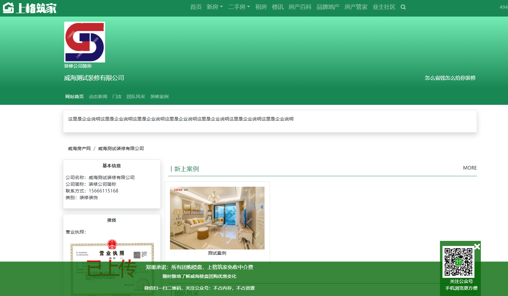The height and width of the screenshot is (296, 508).
Task: Select the 门店 tab
Action: point(117,97)
